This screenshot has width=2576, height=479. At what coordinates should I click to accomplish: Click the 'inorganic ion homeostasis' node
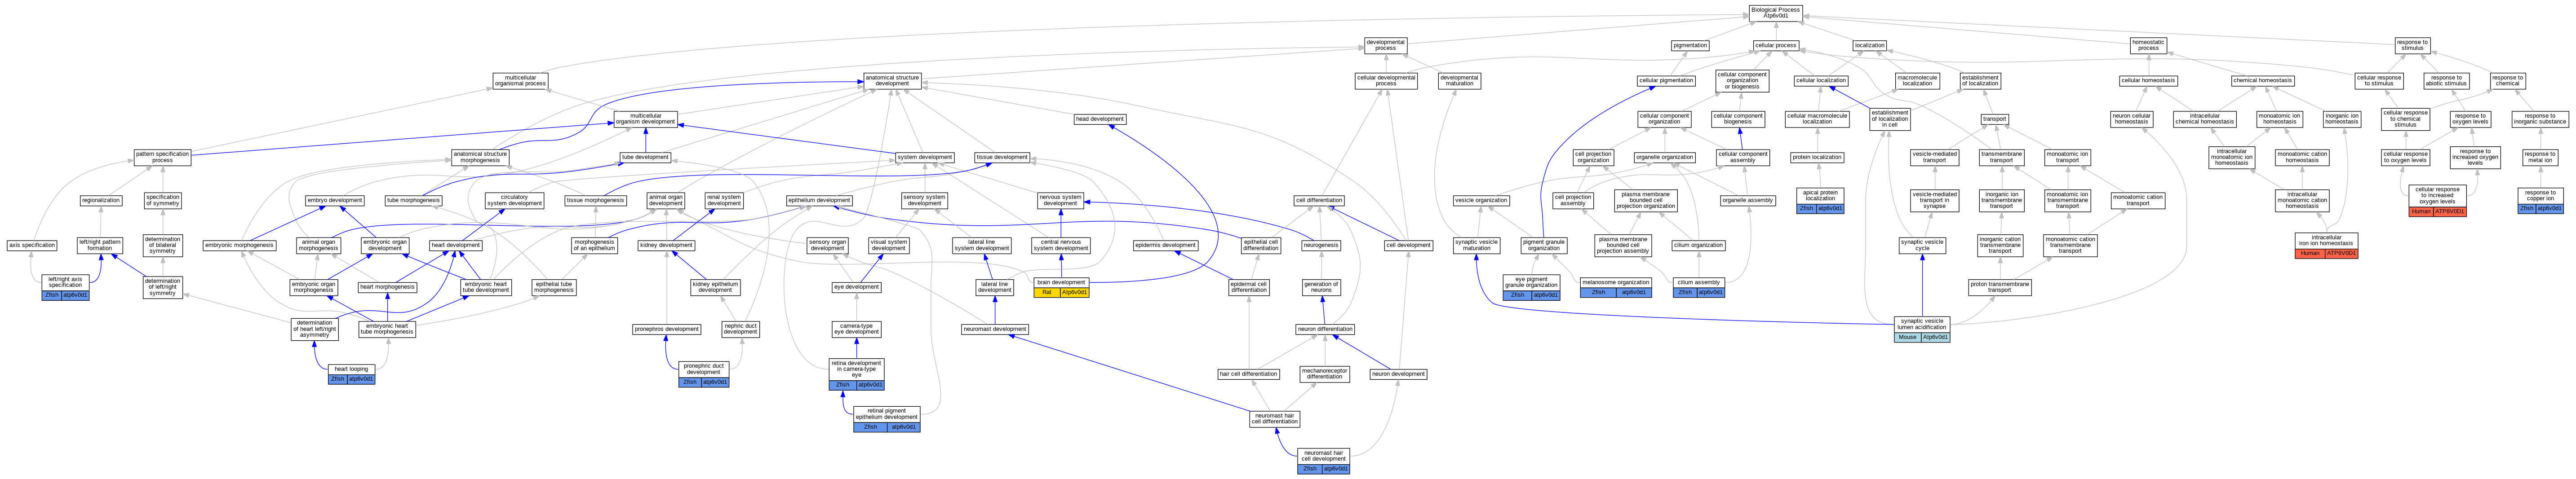(2342, 119)
